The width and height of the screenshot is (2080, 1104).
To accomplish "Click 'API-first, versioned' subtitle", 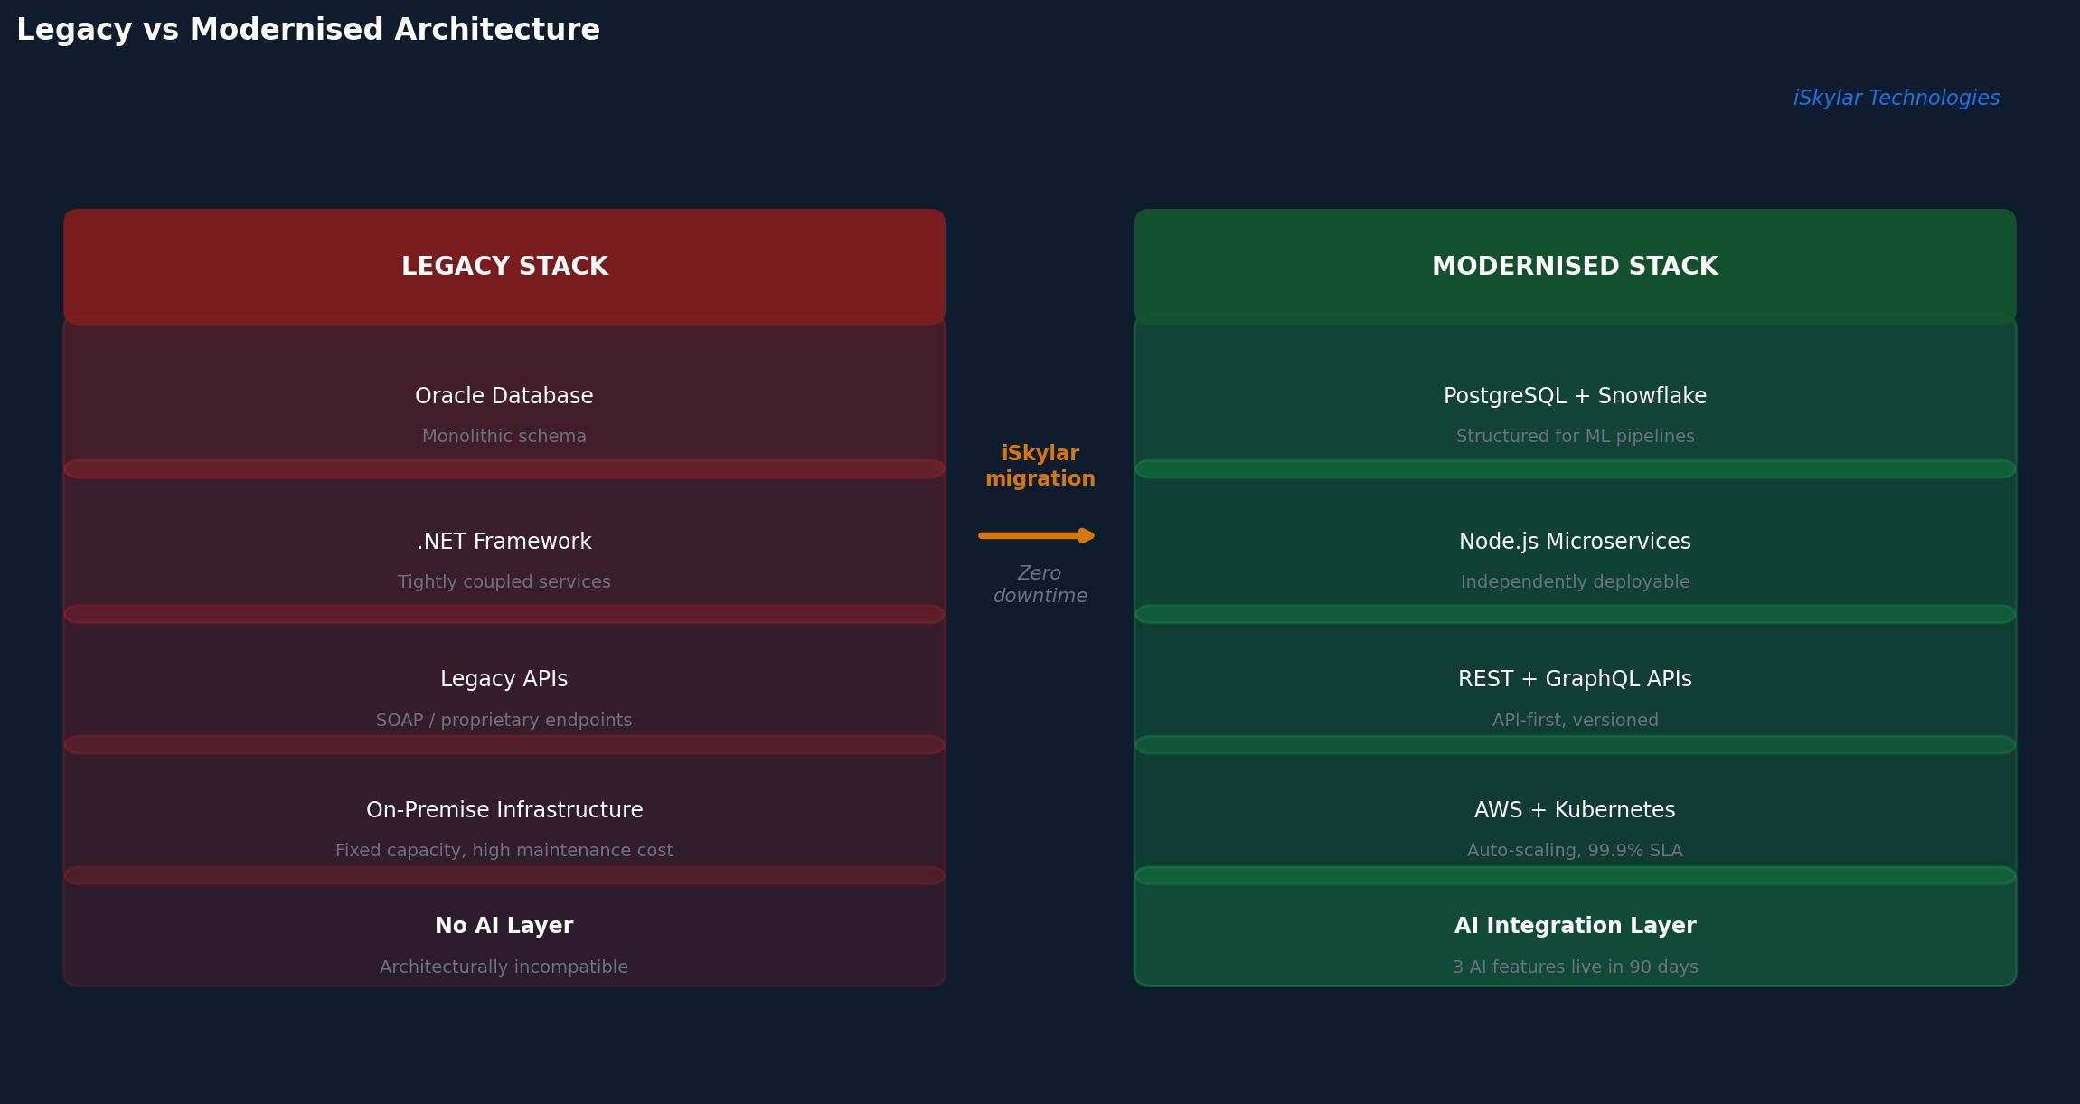I will click(x=1575, y=721).
